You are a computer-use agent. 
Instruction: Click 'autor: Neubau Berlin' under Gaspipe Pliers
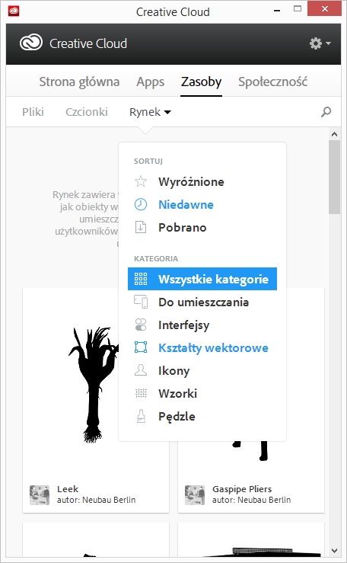click(251, 500)
